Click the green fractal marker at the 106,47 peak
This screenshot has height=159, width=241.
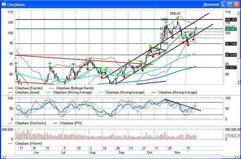pos(178,18)
